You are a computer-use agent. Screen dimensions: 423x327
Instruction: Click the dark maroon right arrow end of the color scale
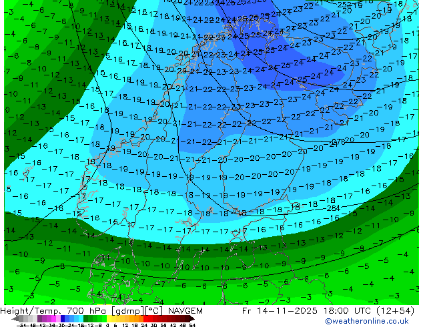point(192,318)
